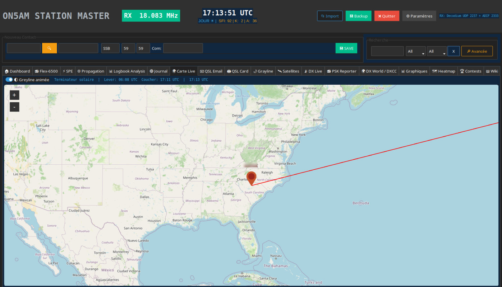Click the SSB mode field

click(110, 48)
